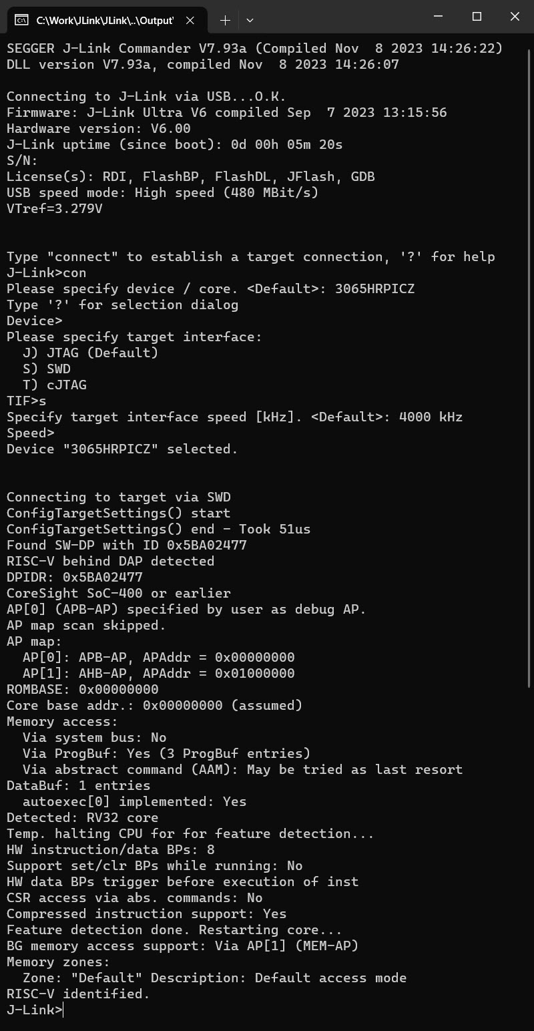Expand the new-tab profile dropdown chevron
The image size is (534, 1031).
coord(250,20)
